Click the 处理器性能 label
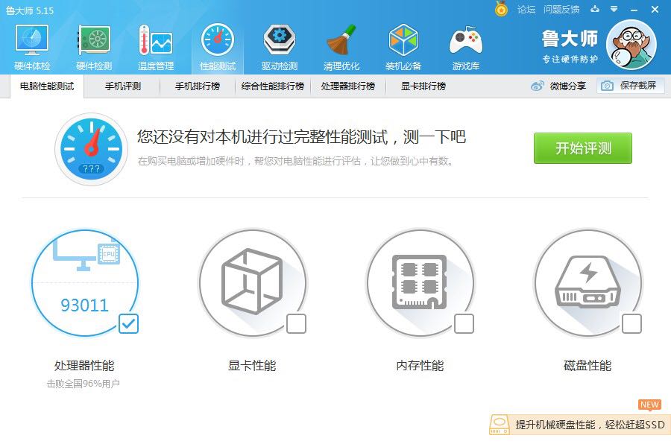Image resolution: width=671 pixels, height=447 pixels. (84, 366)
